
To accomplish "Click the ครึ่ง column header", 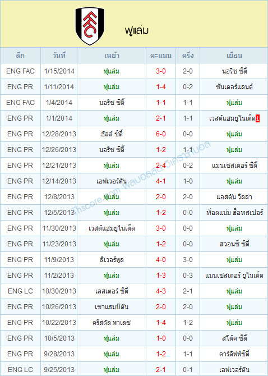I will point(188,56).
